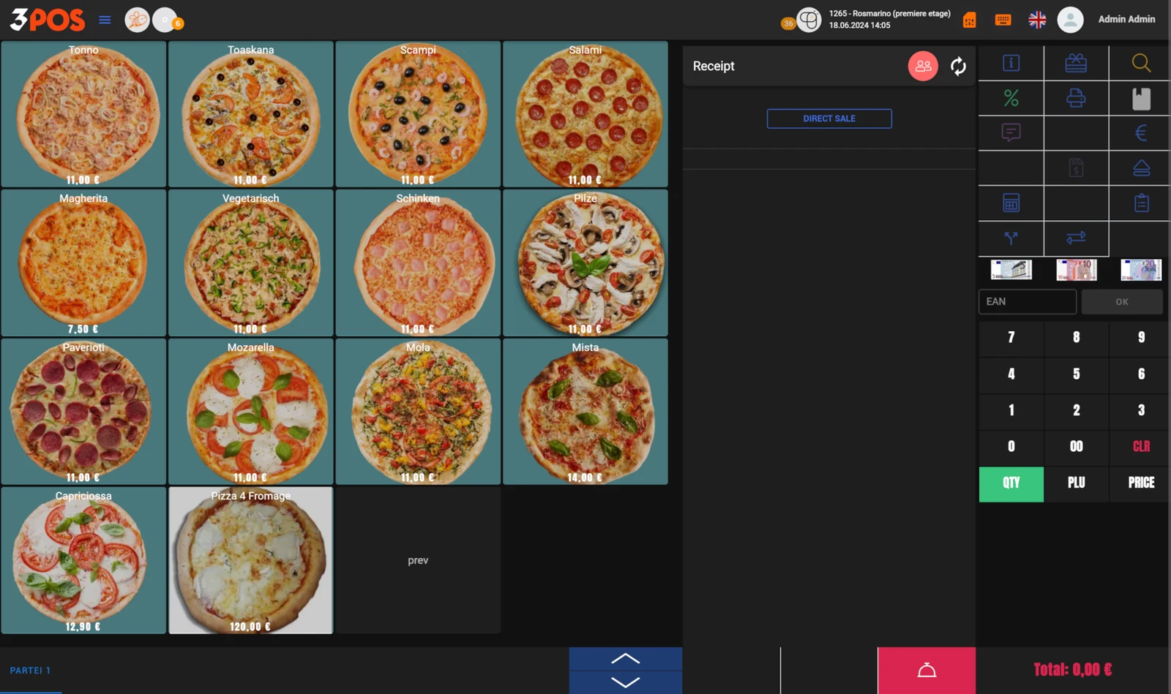
Task: Select the QTY mode button
Action: point(1011,483)
